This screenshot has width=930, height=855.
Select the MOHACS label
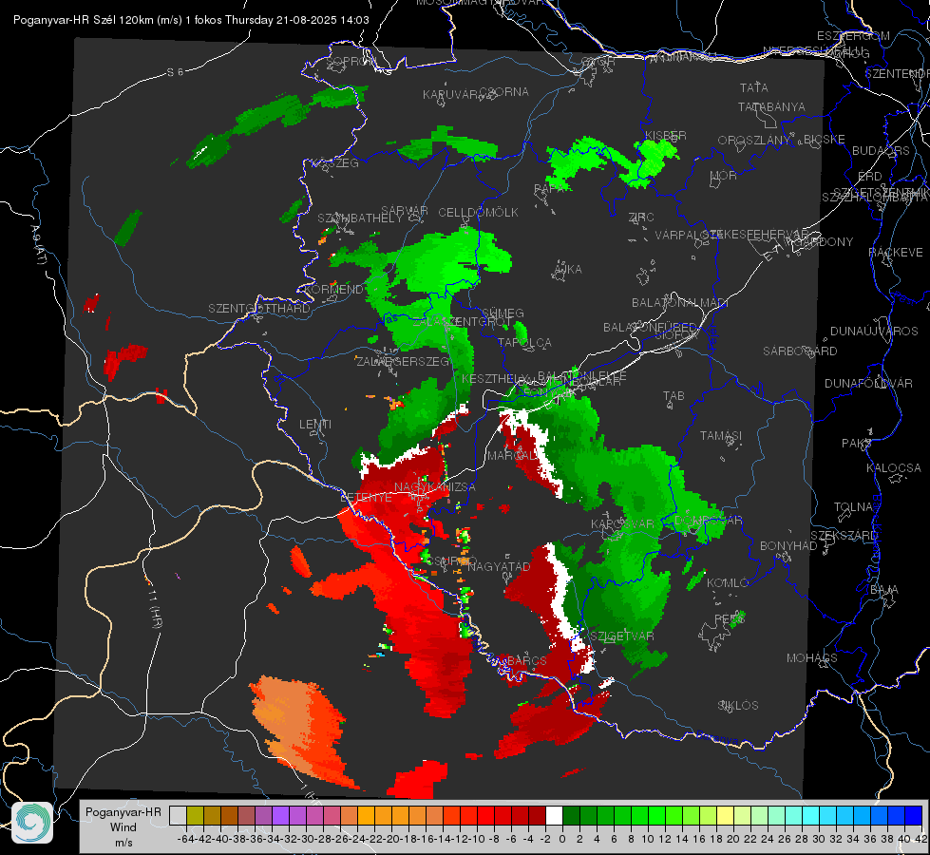pyautogui.click(x=812, y=658)
